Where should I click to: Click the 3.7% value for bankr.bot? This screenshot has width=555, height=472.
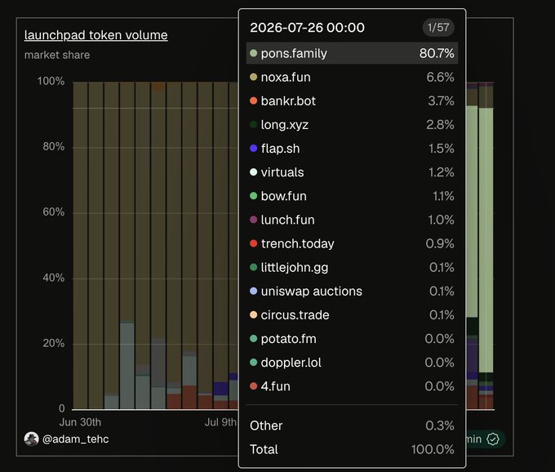coord(441,100)
